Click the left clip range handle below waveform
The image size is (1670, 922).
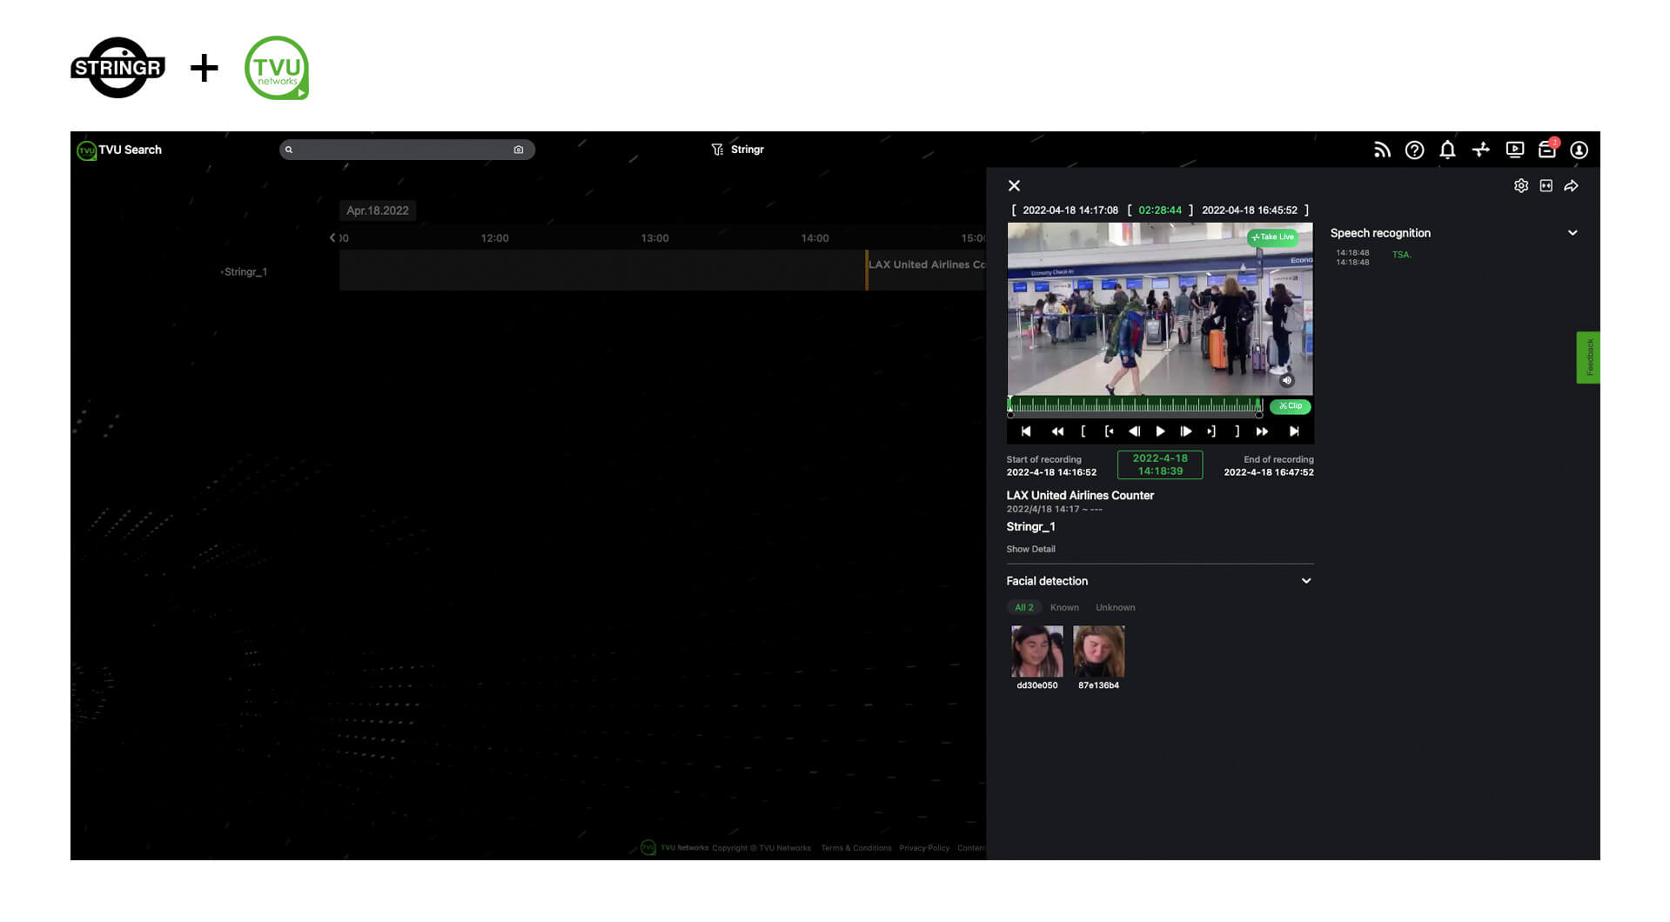(x=1010, y=416)
